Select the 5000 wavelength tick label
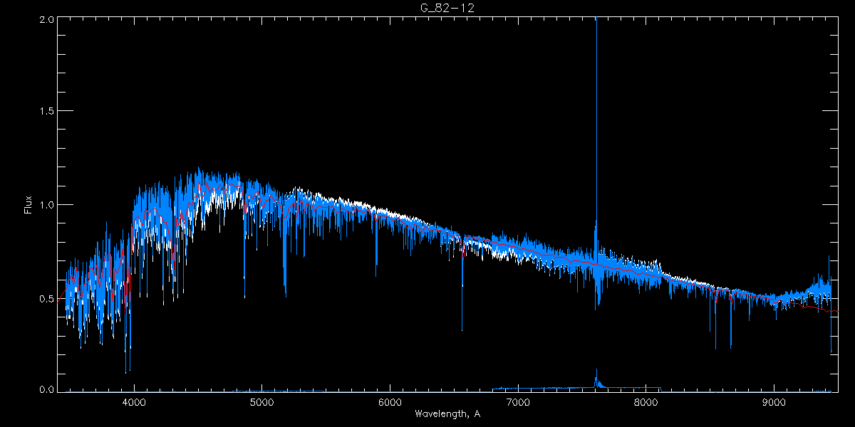This screenshot has height=427, width=855. [262, 402]
